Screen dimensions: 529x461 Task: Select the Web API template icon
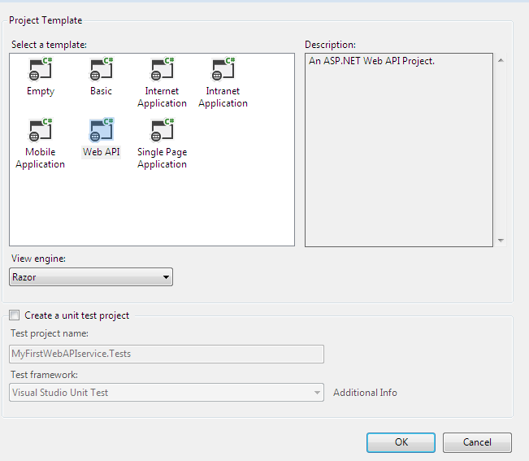(x=102, y=130)
